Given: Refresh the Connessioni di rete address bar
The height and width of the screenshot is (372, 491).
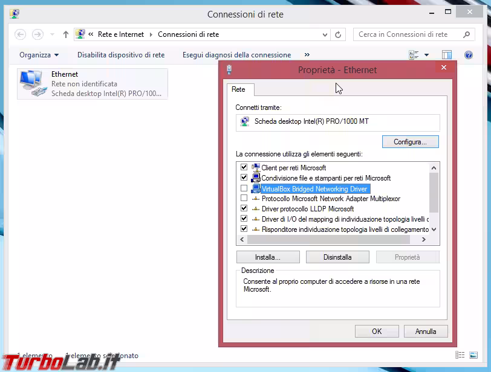Looking at the screenshot, I should (x=337, y=34).
